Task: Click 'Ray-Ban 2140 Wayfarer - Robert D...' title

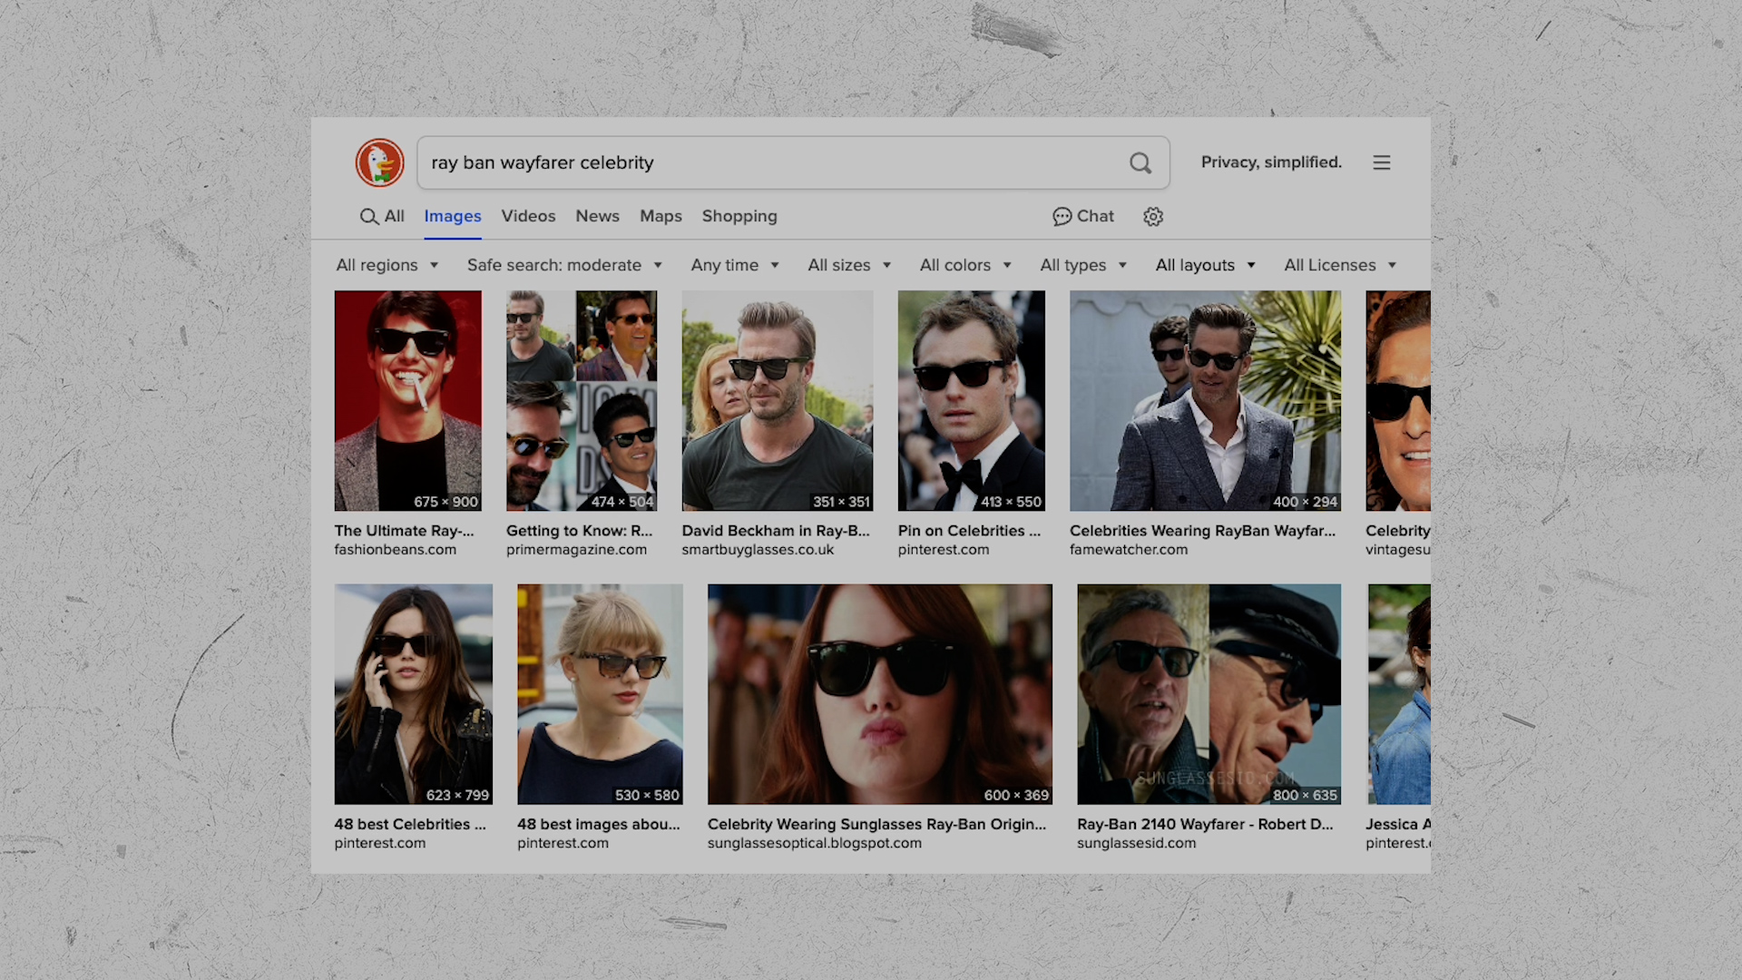Action: (1205, 824)
